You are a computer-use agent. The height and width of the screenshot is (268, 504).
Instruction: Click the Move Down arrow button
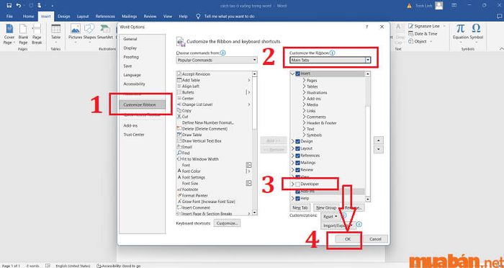click(379, 150)
